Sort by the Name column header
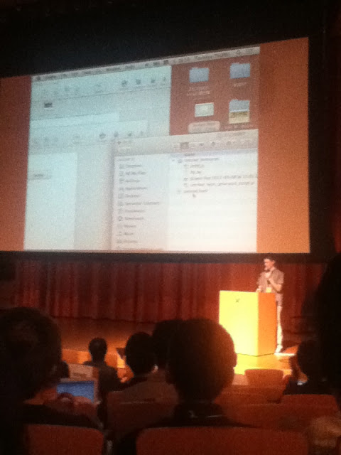Screen dimensions: 341x455 (189, 155)
